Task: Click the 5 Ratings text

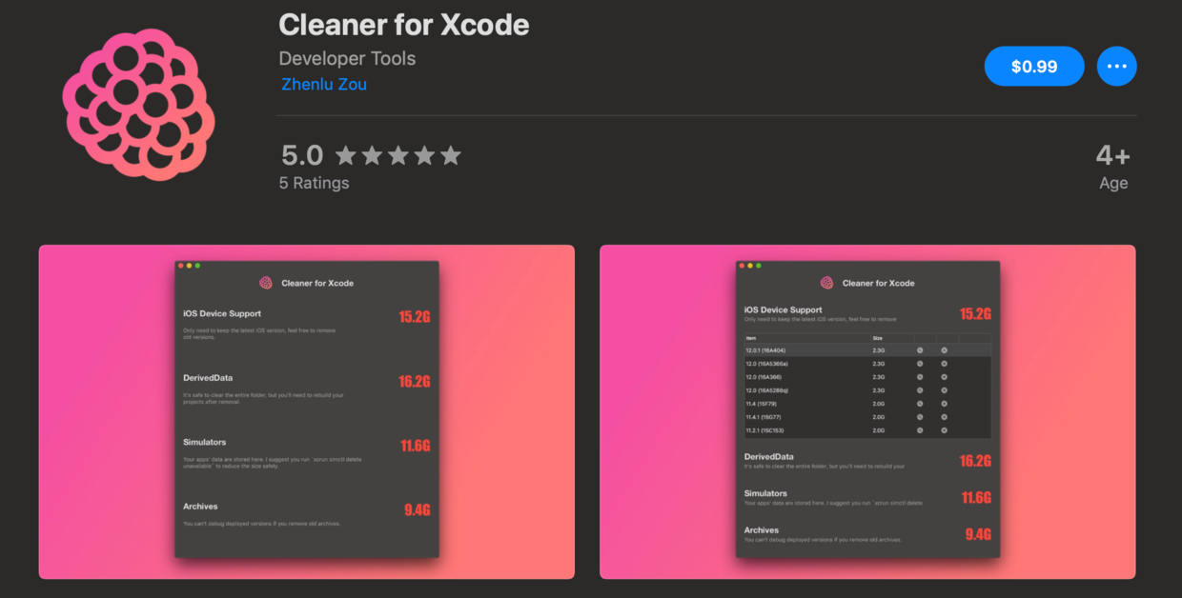Action: [315, 183]
